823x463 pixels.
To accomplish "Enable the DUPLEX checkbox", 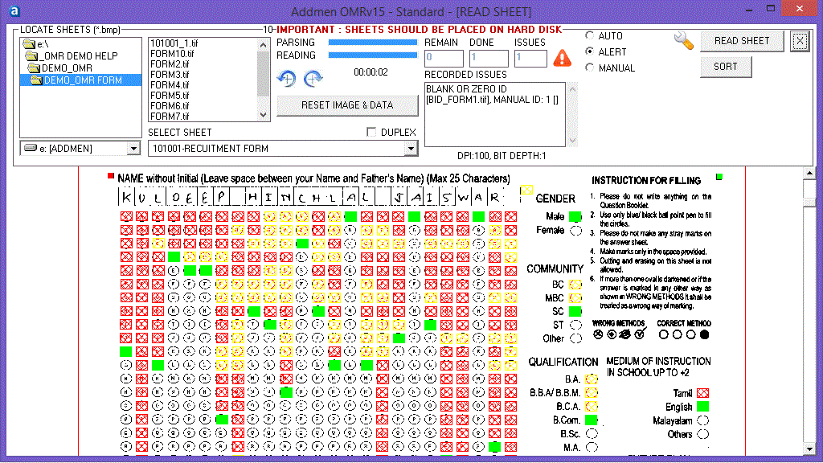I will coord(371,132).
